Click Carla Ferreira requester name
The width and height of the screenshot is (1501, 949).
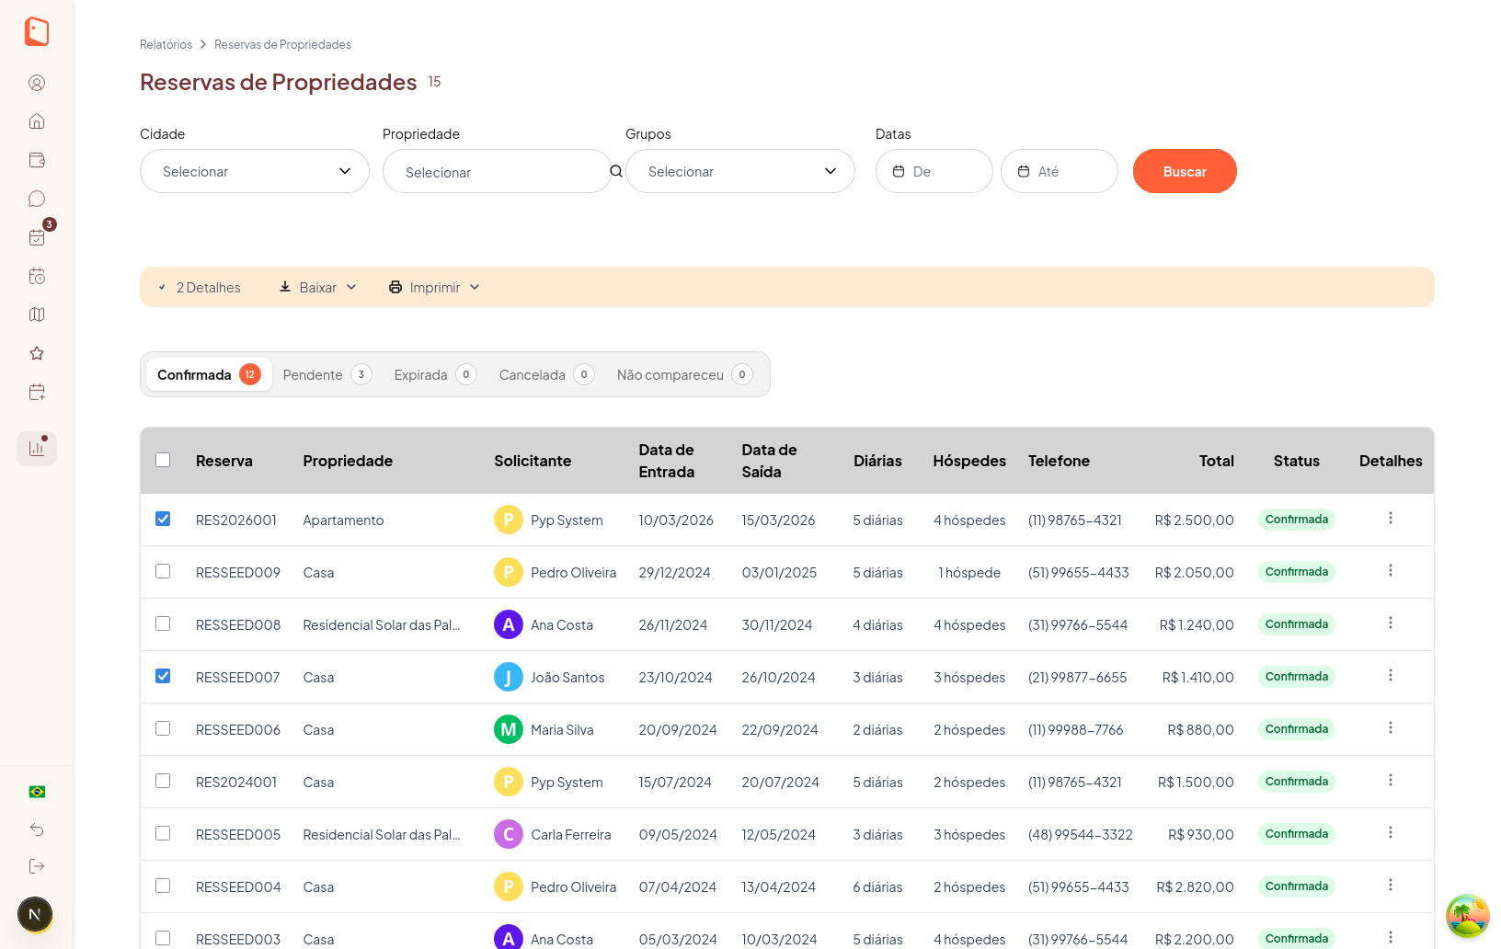570,834
